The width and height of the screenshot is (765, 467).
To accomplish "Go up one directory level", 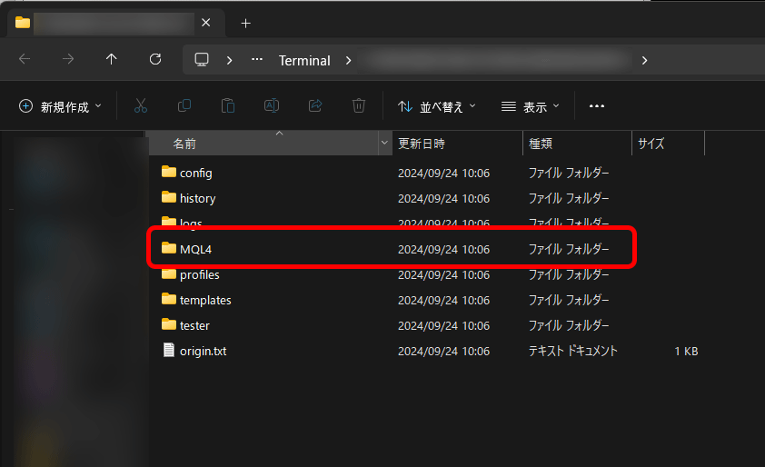I will pos(112,60).
